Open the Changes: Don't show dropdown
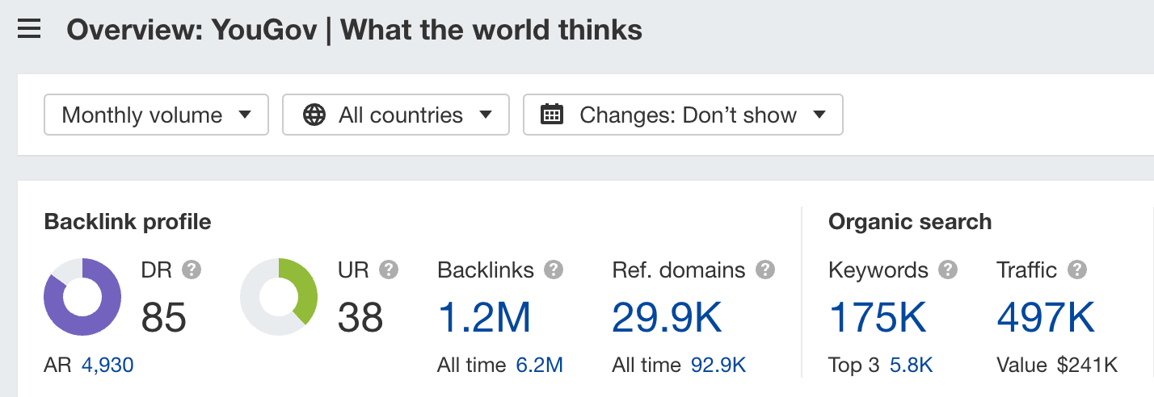The width and height of the screenshot is (1154, 397). coord(683,115)
